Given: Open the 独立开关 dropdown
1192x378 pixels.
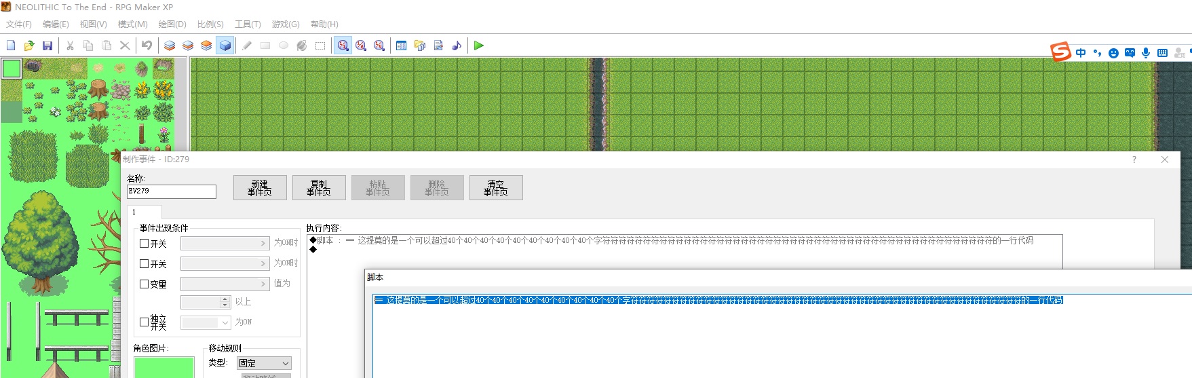Looking at the screenshot, I should click(206, 322).
